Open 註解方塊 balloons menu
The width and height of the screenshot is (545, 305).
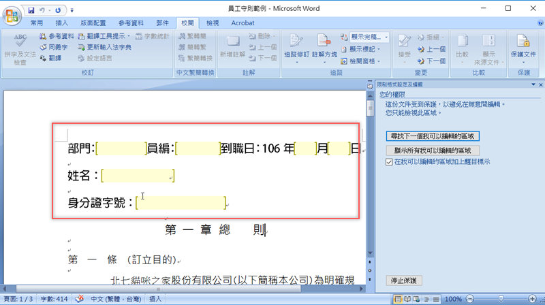324,48
